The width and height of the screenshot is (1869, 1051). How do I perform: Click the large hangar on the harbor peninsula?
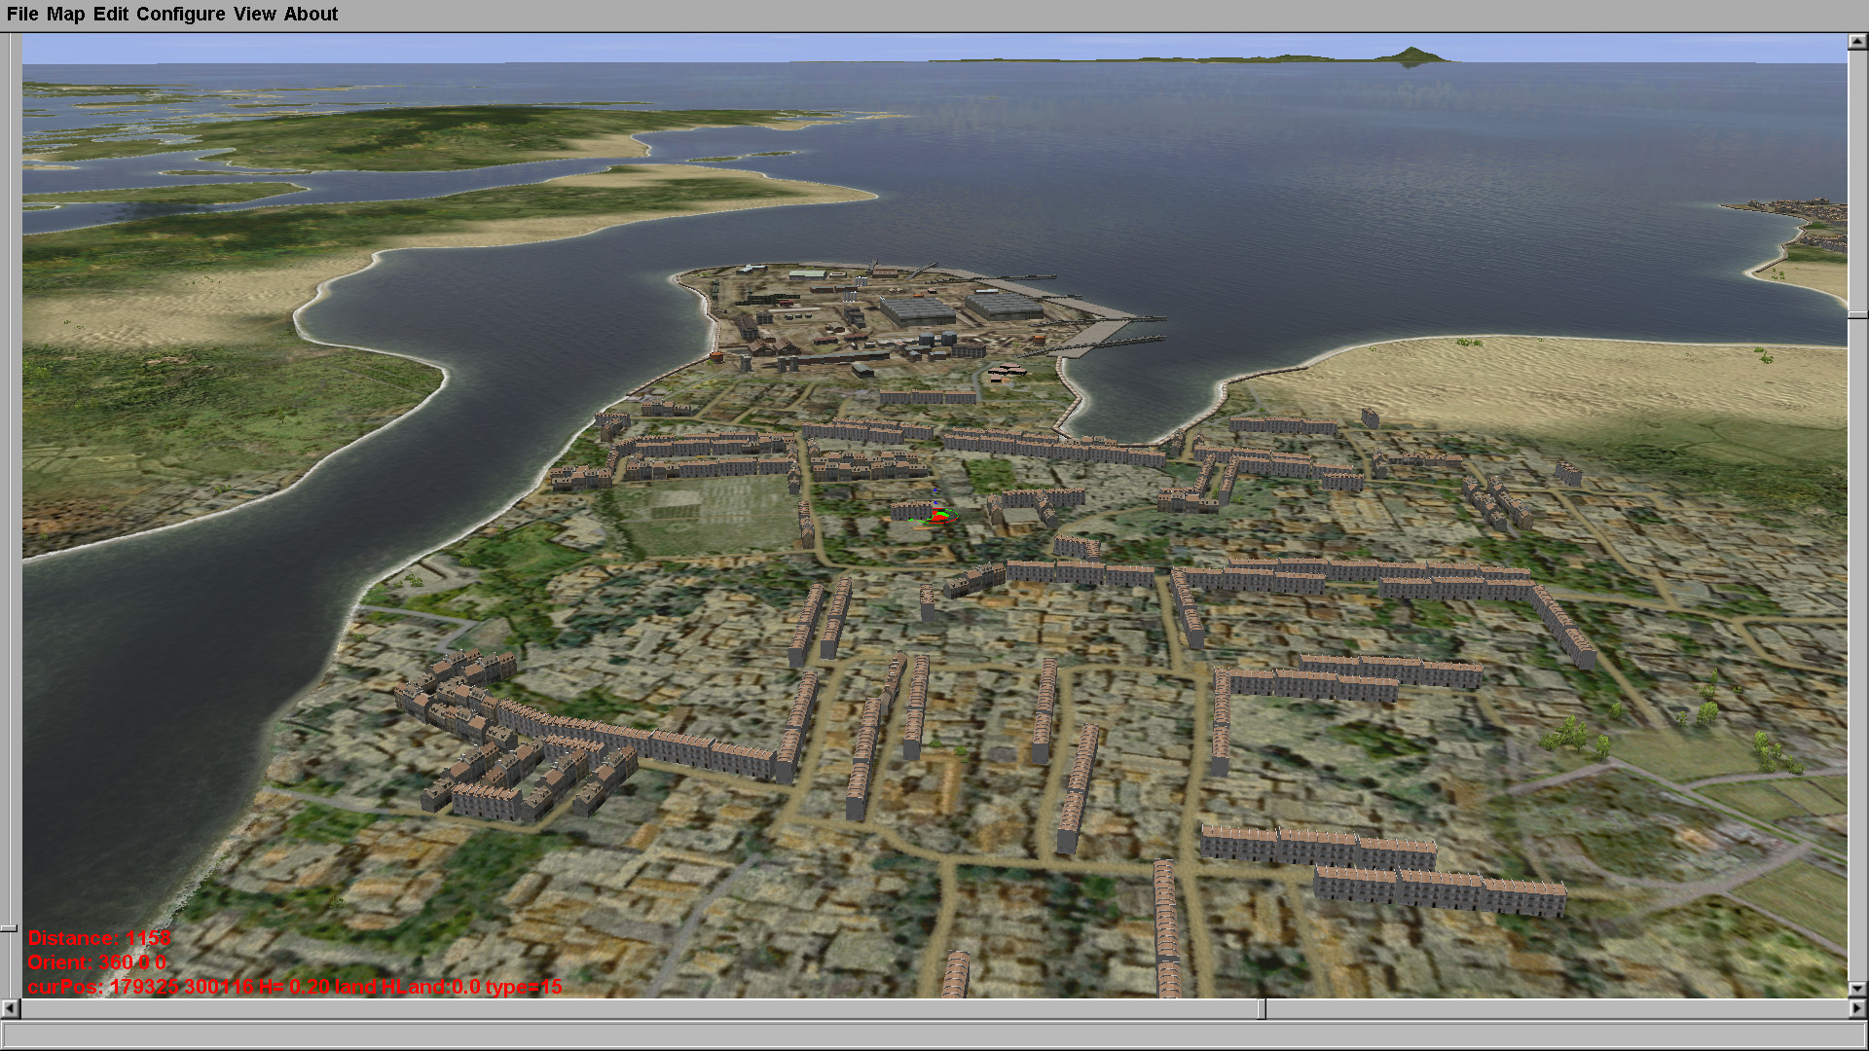916,310
